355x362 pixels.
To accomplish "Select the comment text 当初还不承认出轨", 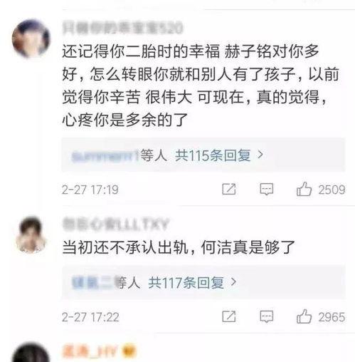I will (125, 247).
